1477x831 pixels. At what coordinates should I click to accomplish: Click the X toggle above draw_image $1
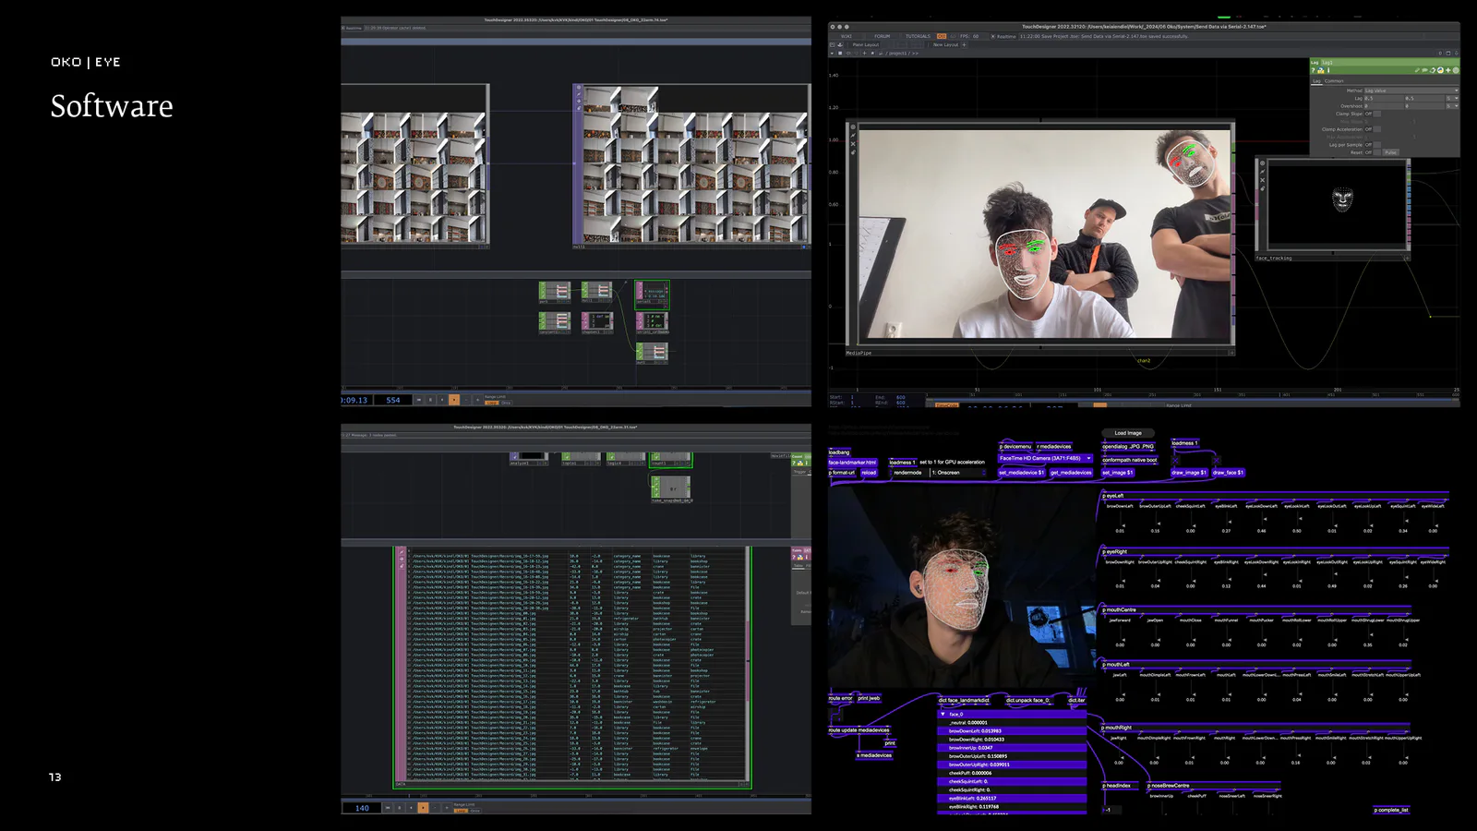coord(1175,460)
